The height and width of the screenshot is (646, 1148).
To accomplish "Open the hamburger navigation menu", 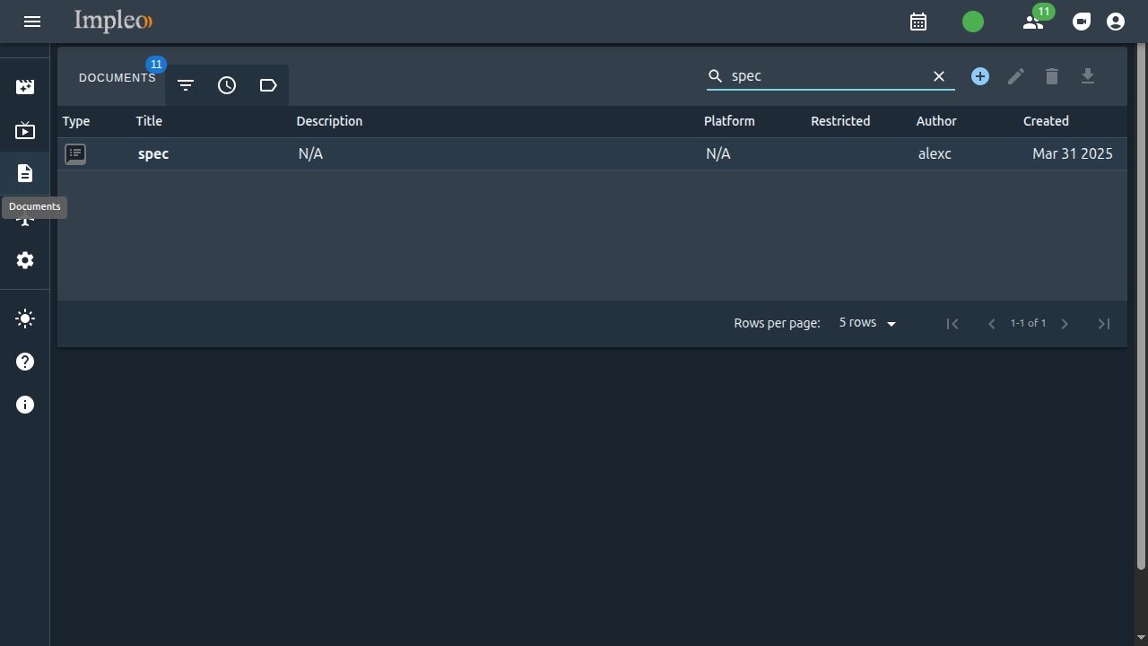I will [32, 22].
